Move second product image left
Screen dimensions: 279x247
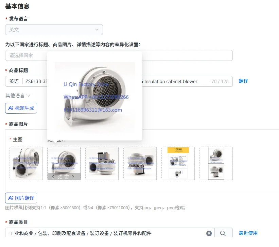(x=53, y=177)
